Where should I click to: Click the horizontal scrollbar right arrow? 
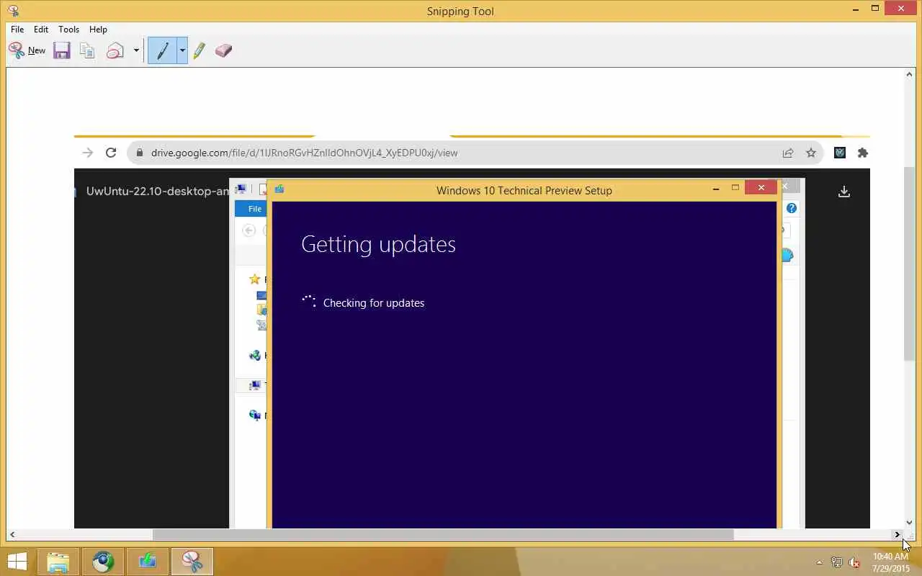(x=898, y=535)
